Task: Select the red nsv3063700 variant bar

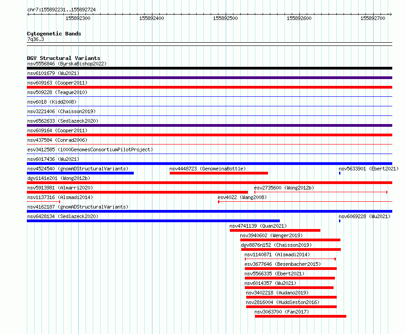Action: [x=300, y=316]
